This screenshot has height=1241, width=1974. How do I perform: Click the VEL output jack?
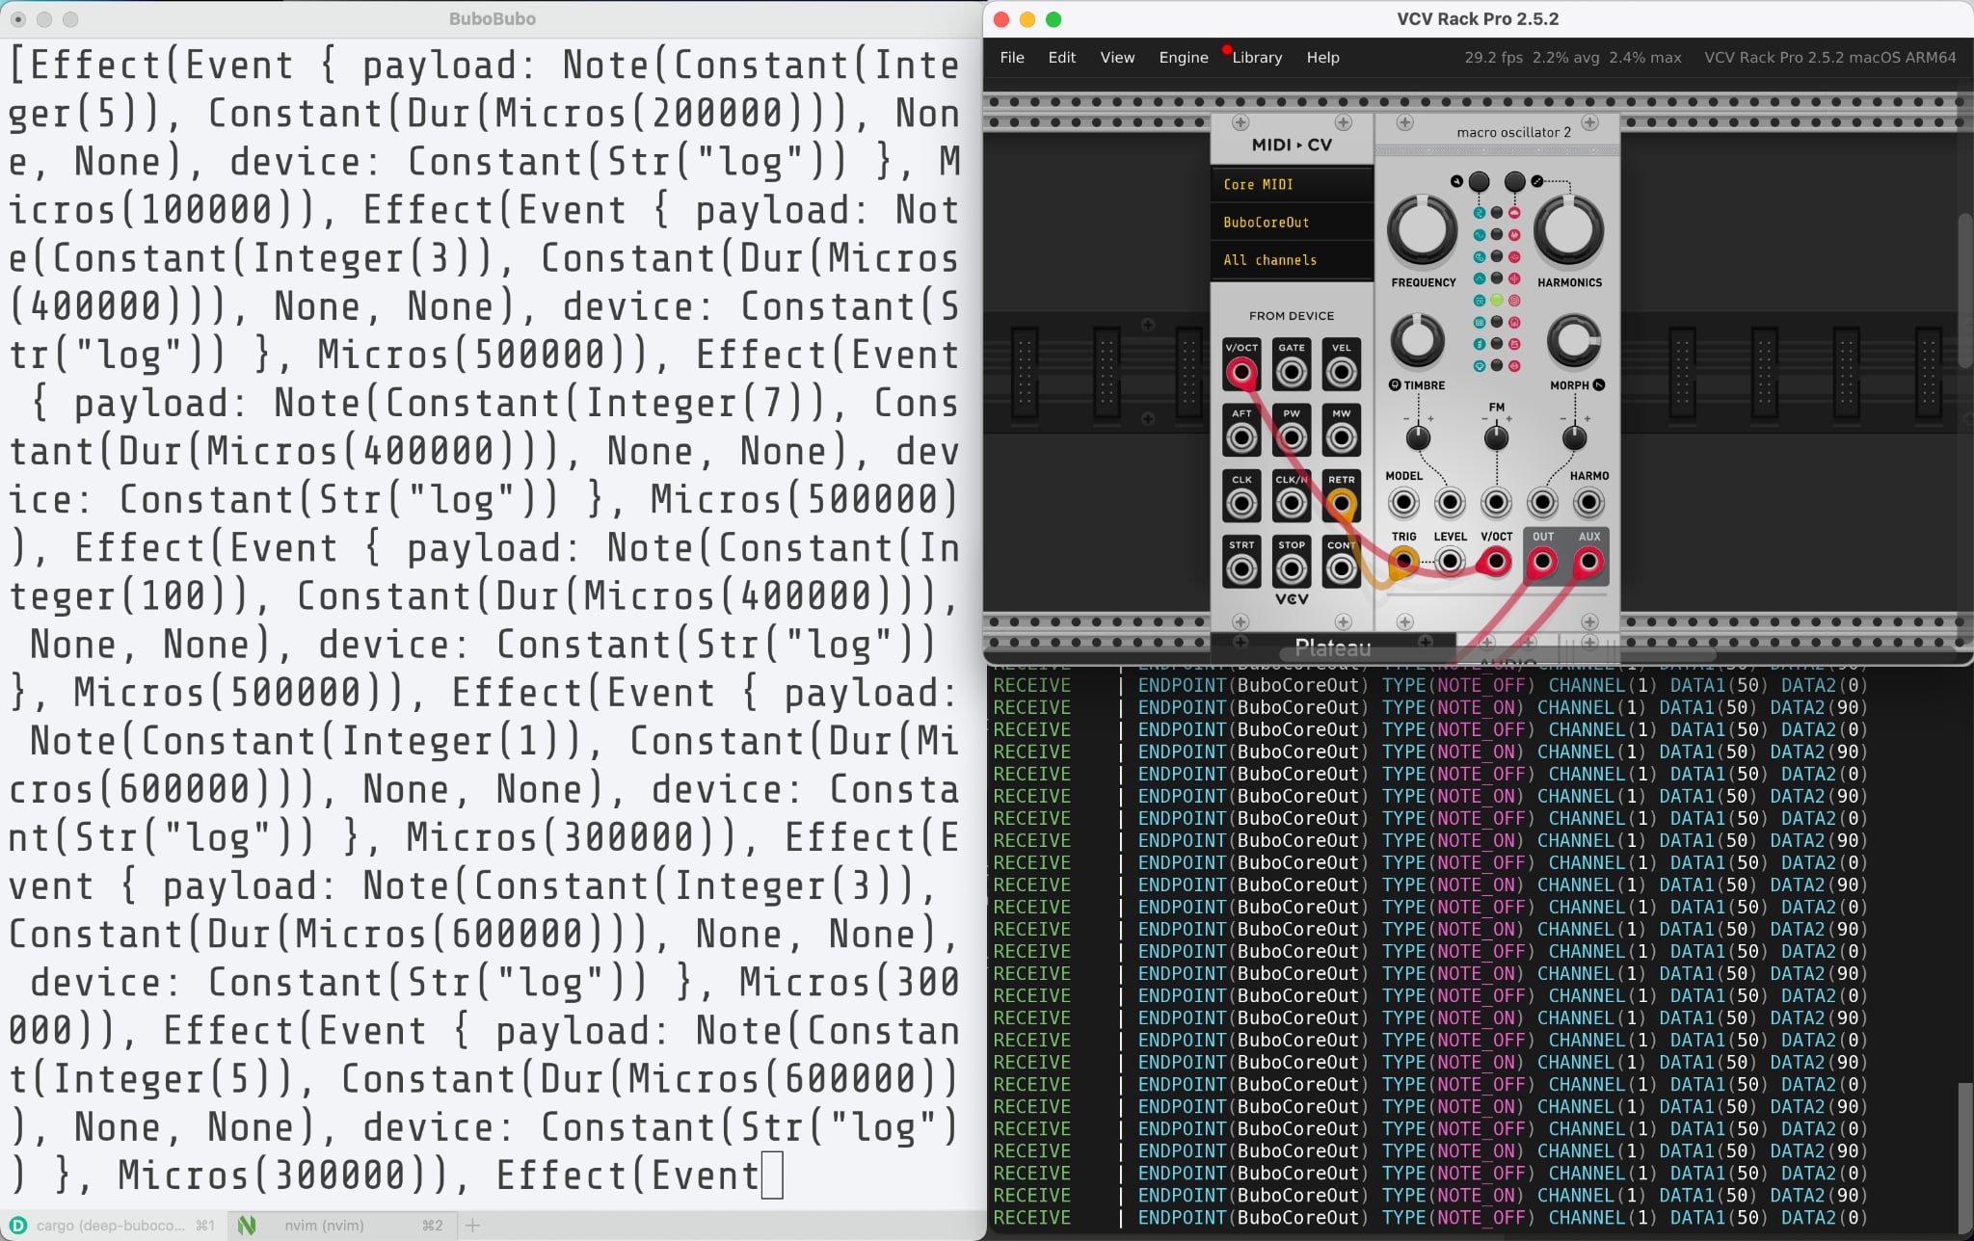point(1341,372)
